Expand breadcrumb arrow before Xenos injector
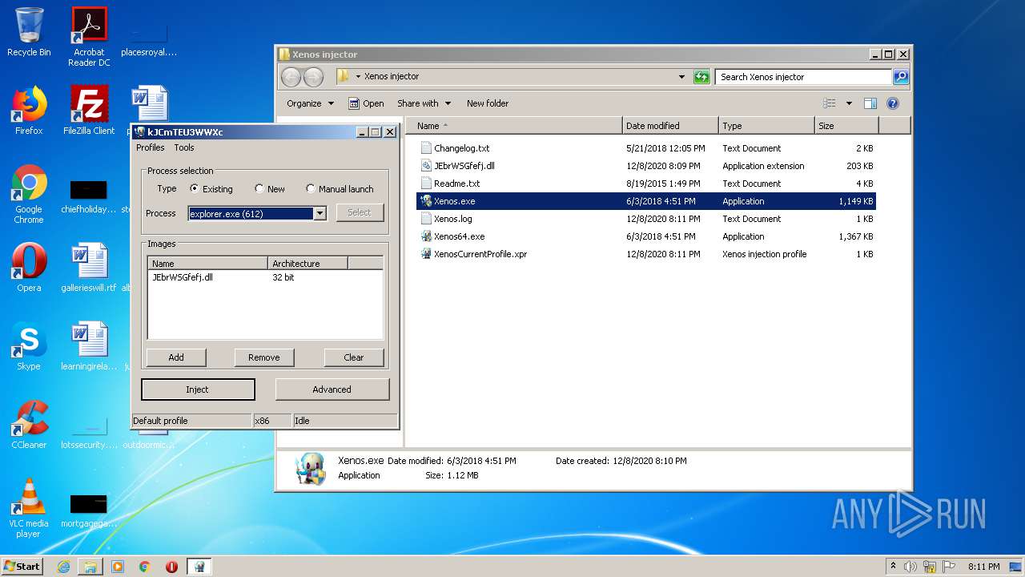The image size is (1025, 577). [x=358, y=77]
